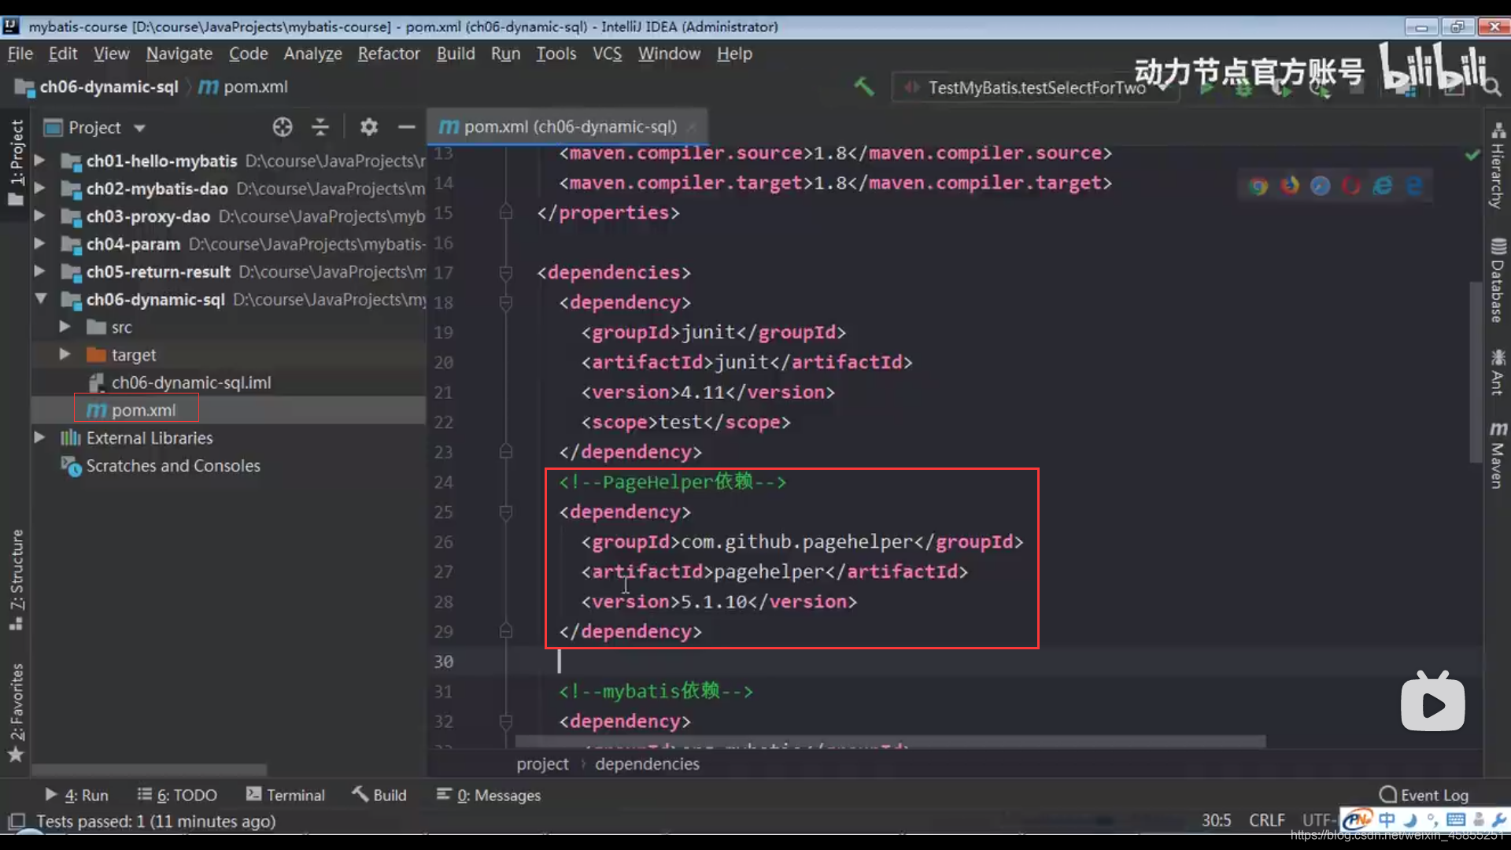Screen dimensions: 1511x850
Task: Toggle the Favorites tool window
Action: click(x=17, y=712)
